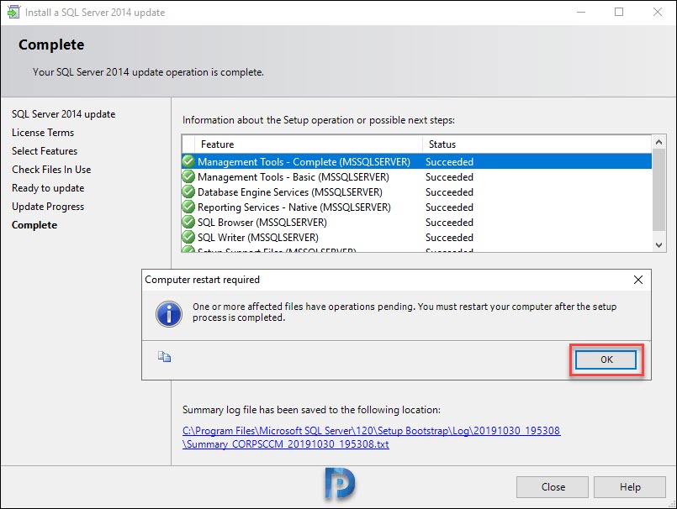Click Succeeded status for Reporting Services - Native
Screen dimensions: 677x509
click(x=449, y=207)
